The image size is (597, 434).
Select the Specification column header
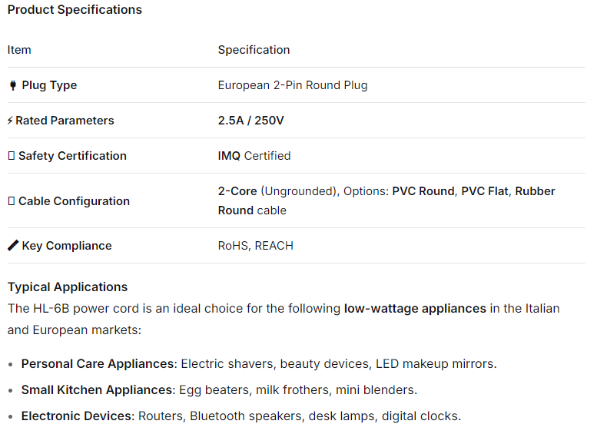pyautogui.click(x=254, y=50)
